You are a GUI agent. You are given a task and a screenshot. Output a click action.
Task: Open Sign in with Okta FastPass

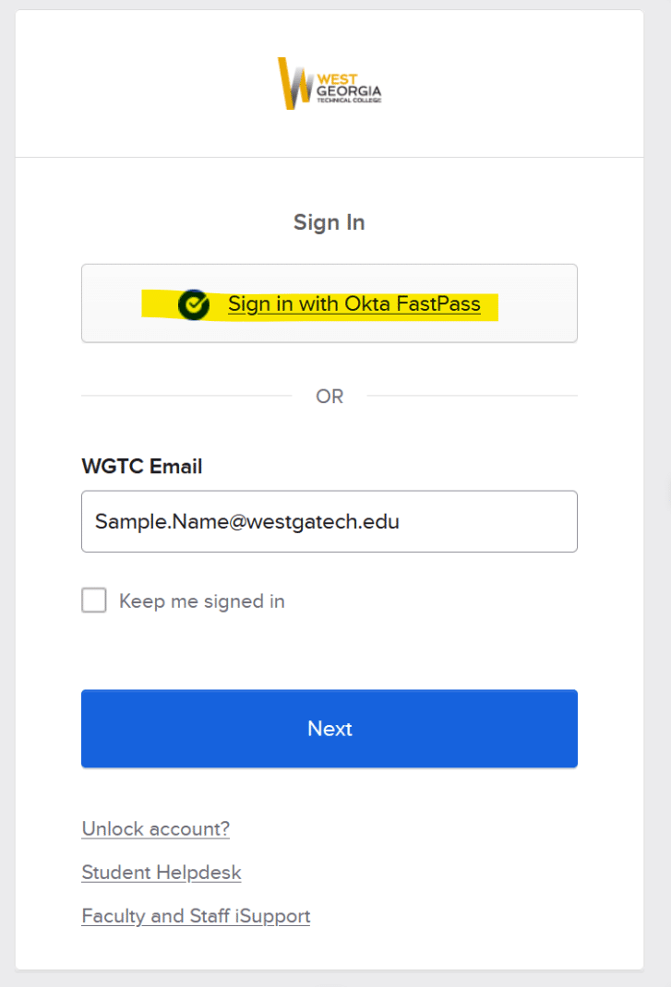pyautogui.click(x=354, y=303)
